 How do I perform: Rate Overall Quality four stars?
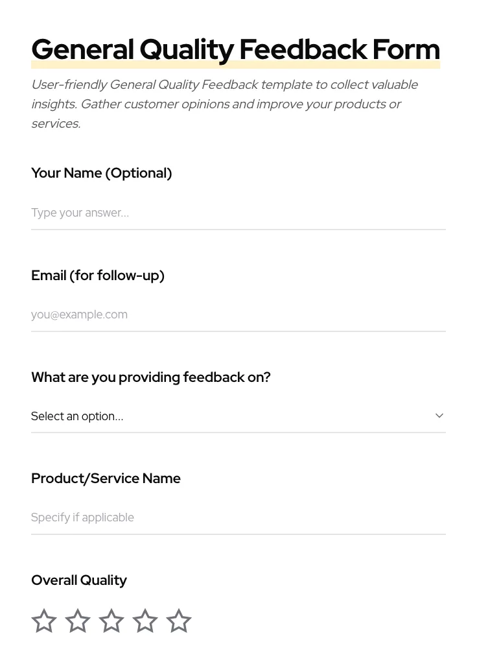(145, 621)
